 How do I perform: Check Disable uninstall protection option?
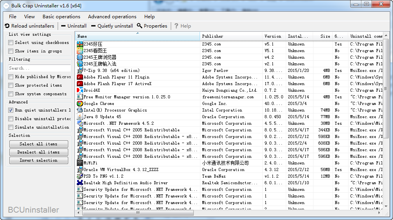[x=11, y=119]
